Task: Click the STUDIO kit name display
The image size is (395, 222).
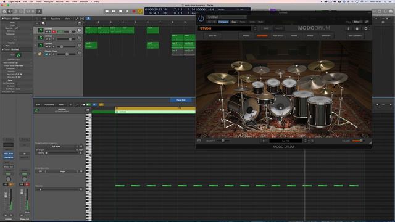Action: (225, 28)
